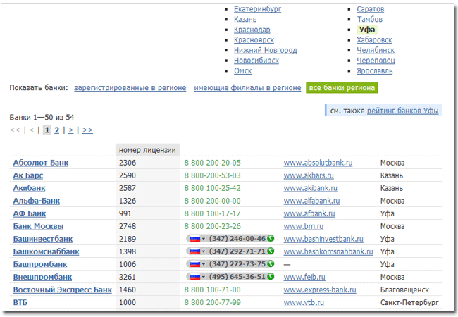
Task: Click green call icon next to (347) 292-71-71
Action: [x=271, y=251]
